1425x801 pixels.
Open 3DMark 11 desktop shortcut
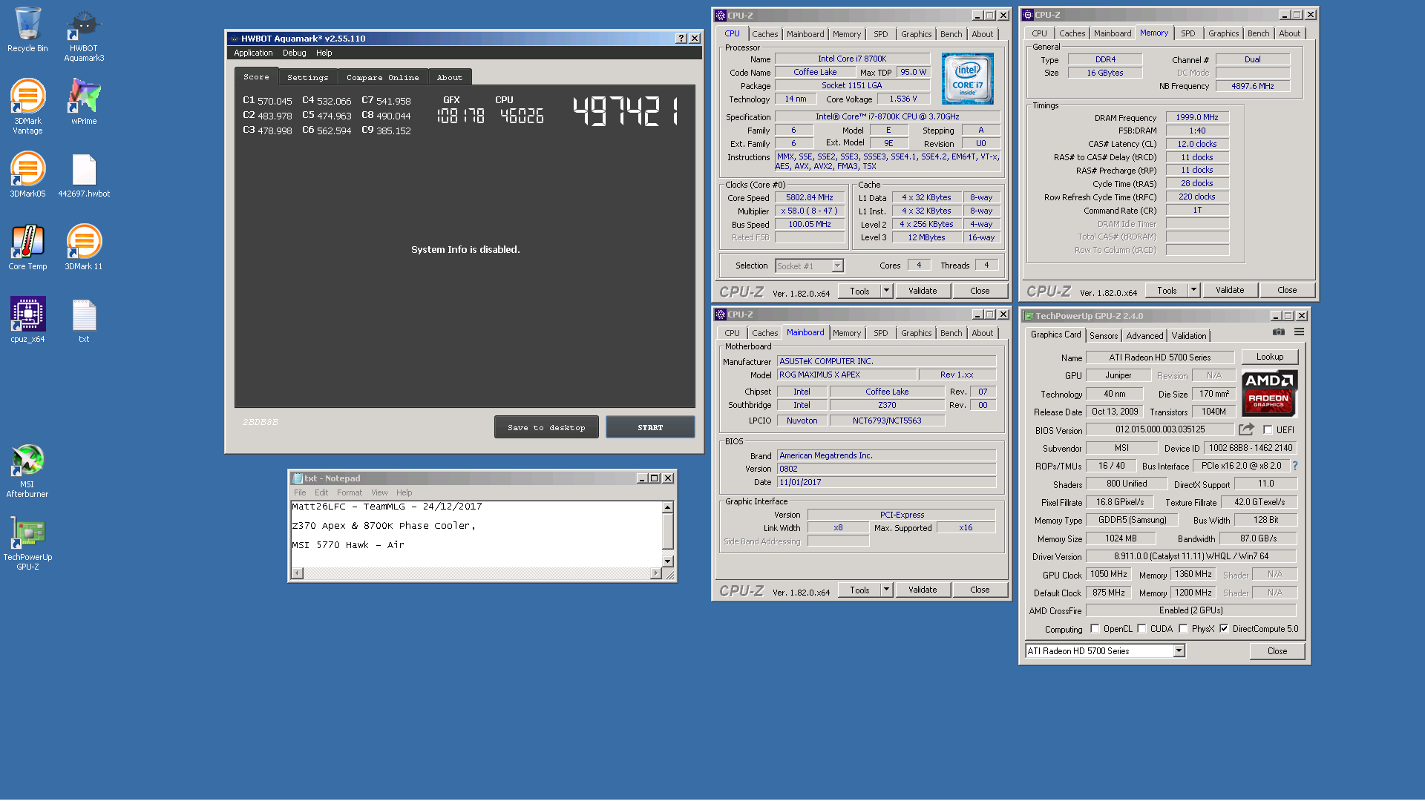tap(84, 248)
